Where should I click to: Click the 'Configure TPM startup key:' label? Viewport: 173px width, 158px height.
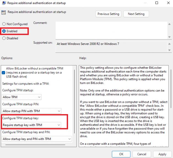pos(20,118)
